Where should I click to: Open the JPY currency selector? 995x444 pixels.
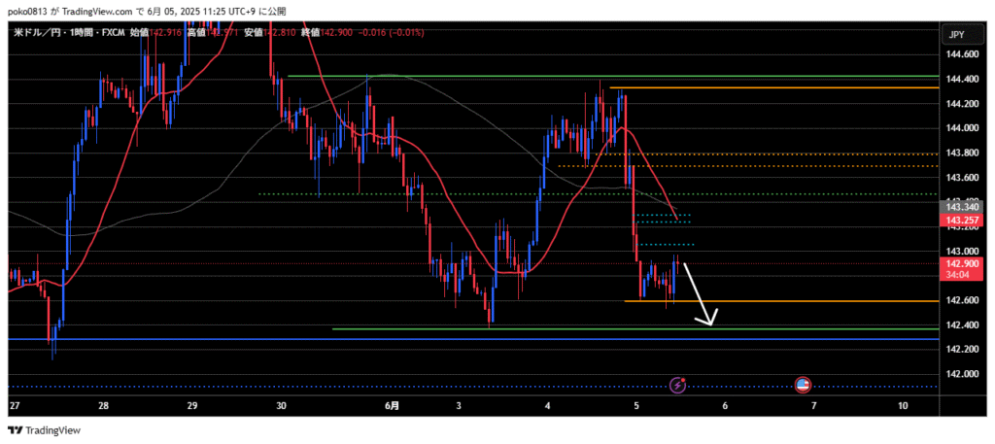click(x=956, y=34)
